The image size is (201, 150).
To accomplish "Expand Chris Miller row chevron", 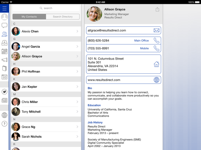I will pyautogui.click(x=77, y=102).
